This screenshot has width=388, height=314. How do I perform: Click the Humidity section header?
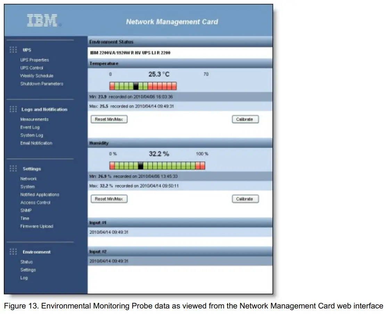pos(180,143)
